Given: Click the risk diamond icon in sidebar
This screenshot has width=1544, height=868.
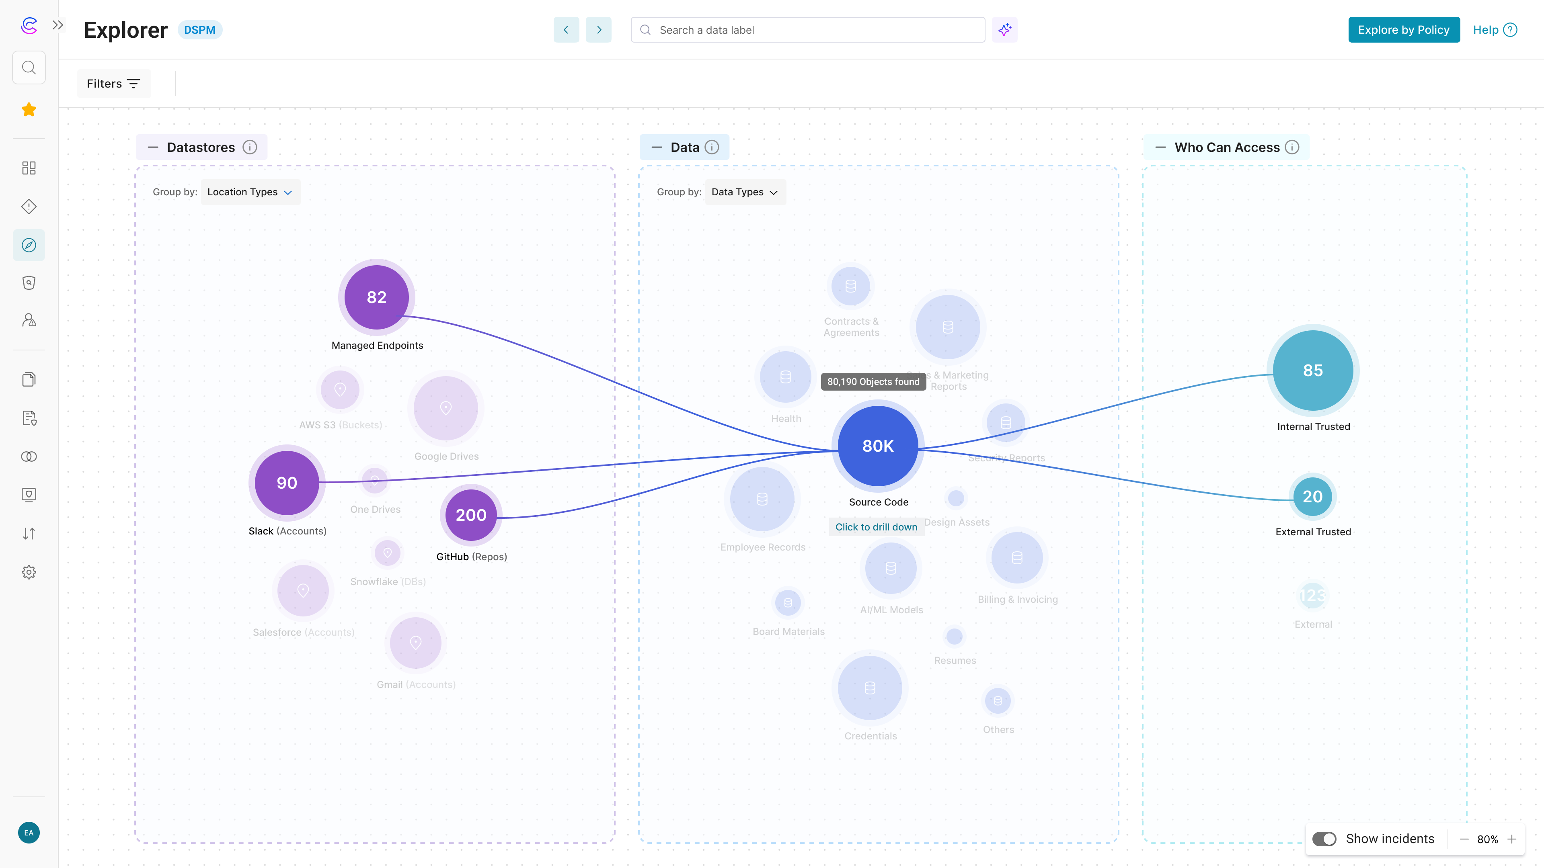Looking at the screenshot, I should (28, 207).
